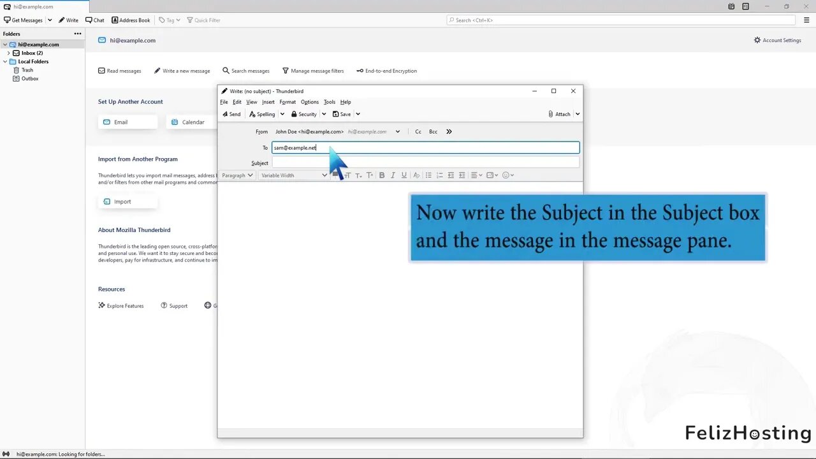The image size is (816, 459).
Task: Open the Attach dropdown arrow
Action: 578,114
